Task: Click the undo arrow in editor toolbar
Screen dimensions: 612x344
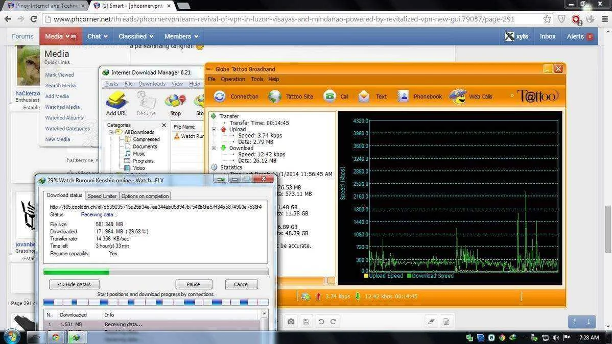Action: [x=321, y=322]
